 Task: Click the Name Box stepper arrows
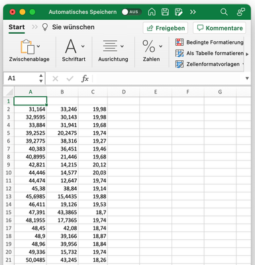tap(41, 78)
